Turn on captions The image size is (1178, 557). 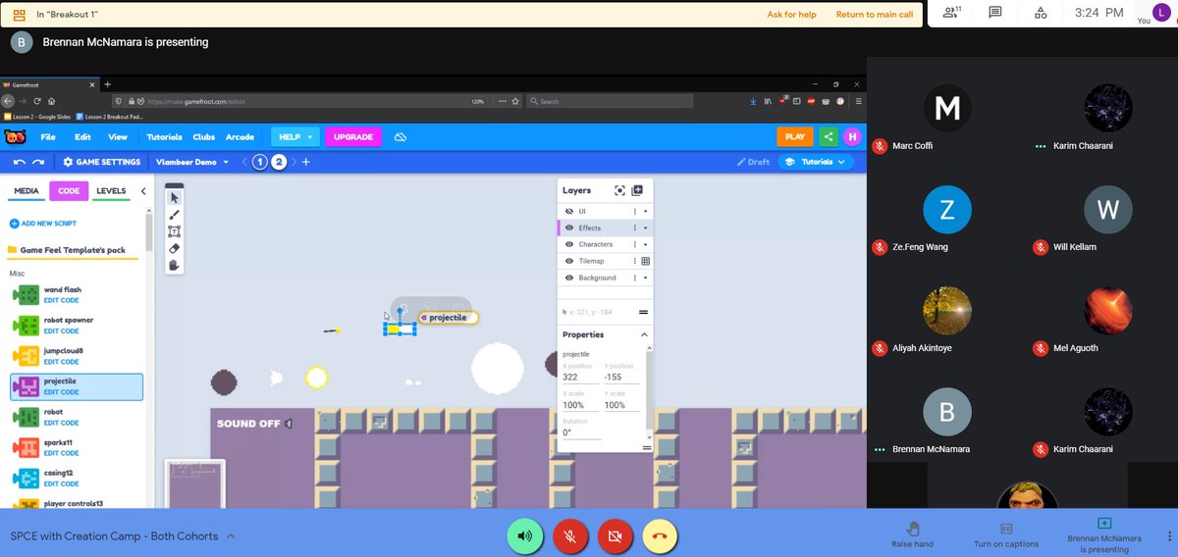(1006, 535)
